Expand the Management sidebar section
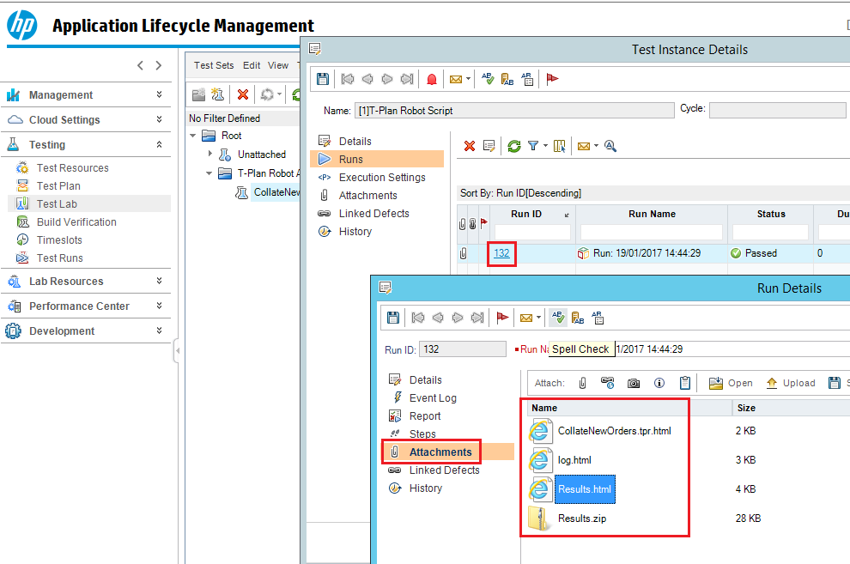Image resolution: width=850 pixels, height=564 pixels. 159,95
